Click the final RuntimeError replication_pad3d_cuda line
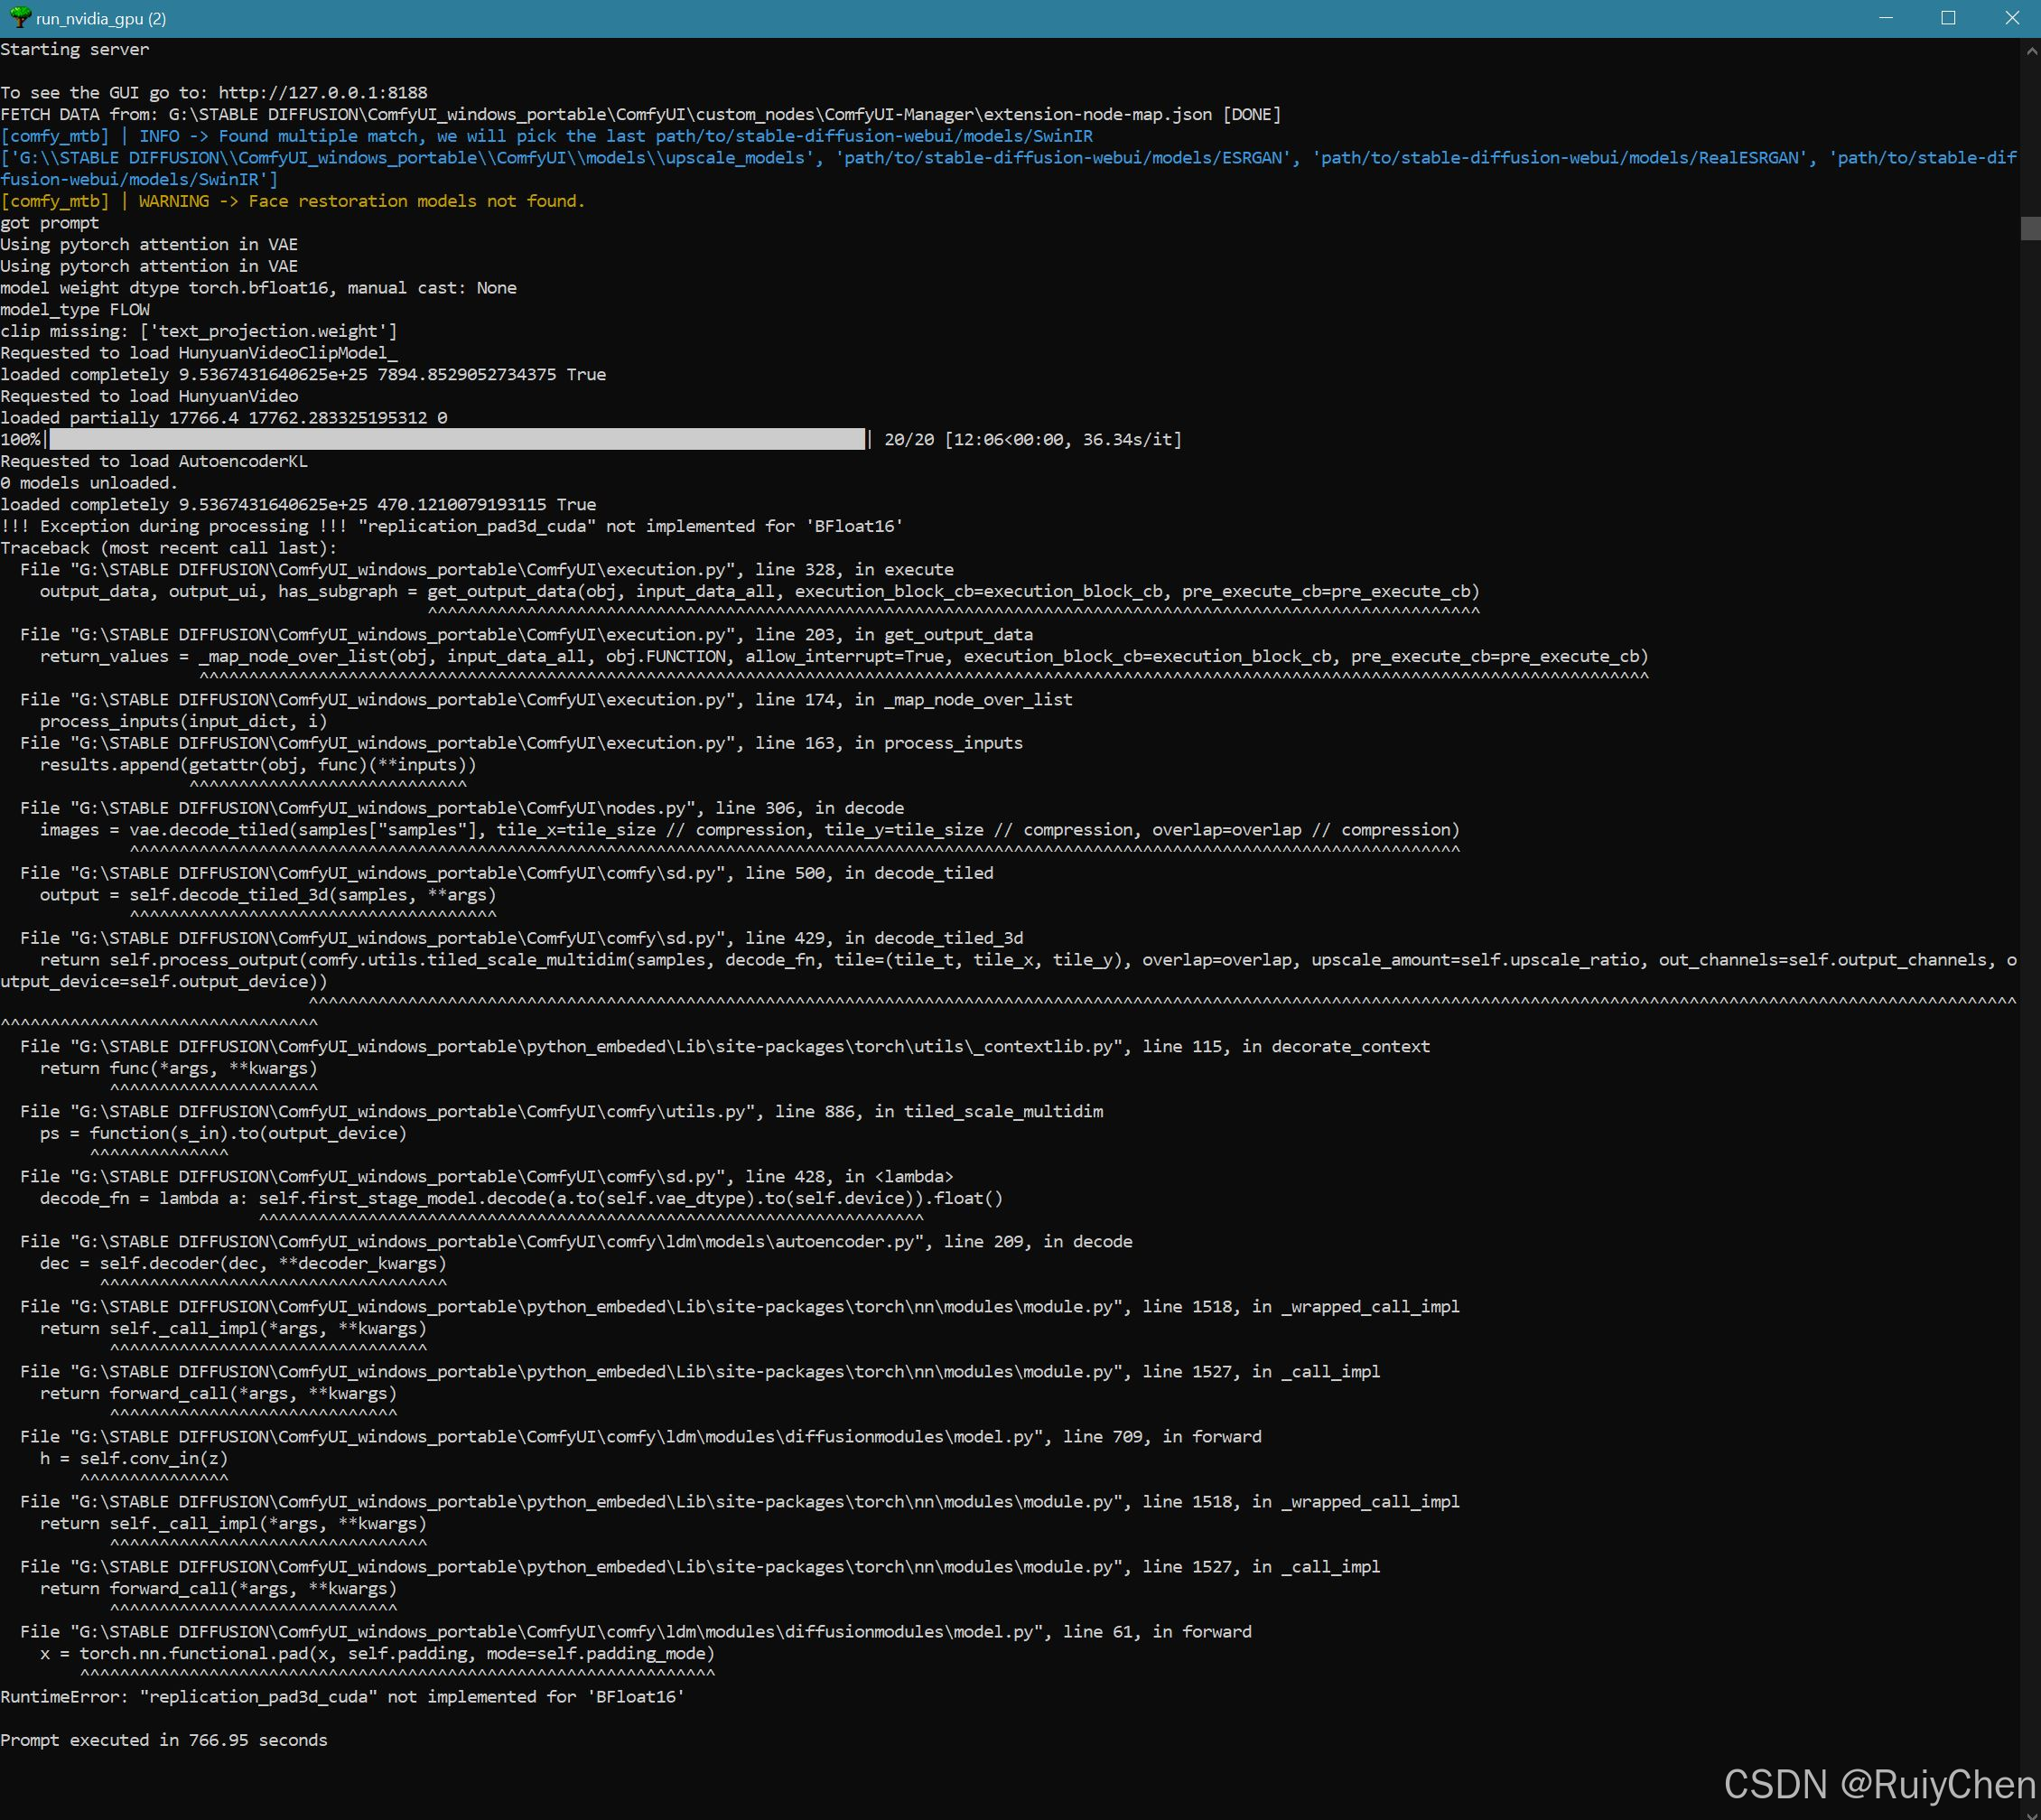 [342, 1696]
